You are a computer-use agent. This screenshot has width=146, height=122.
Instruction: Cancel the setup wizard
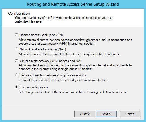(130, 114)
